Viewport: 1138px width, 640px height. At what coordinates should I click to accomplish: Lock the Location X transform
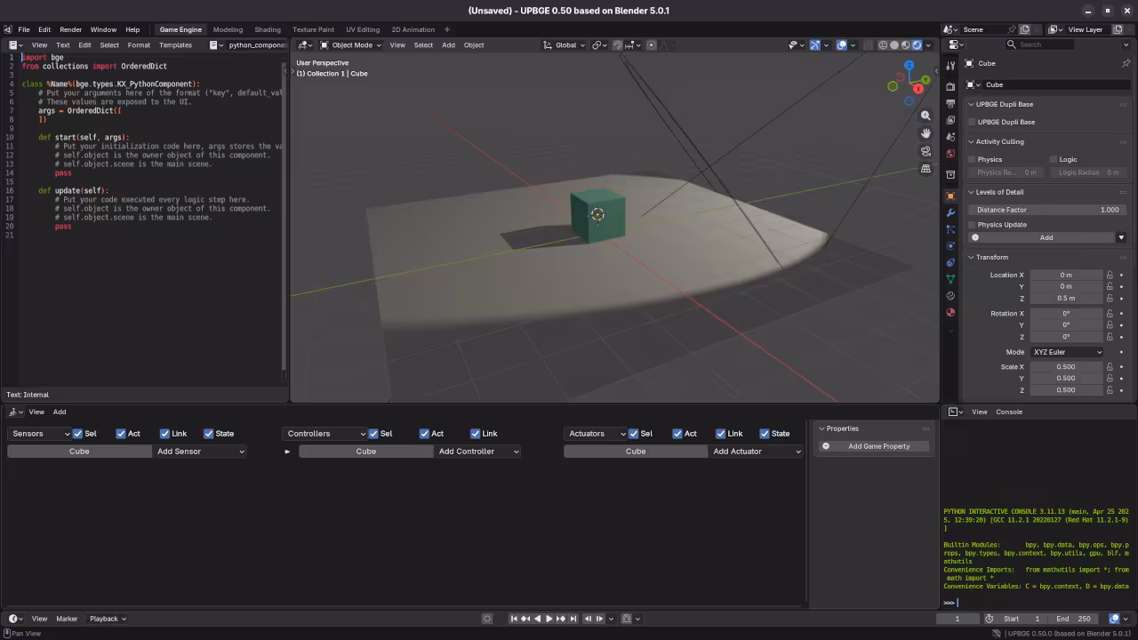pyautogui.click(x=1110, y=275)
